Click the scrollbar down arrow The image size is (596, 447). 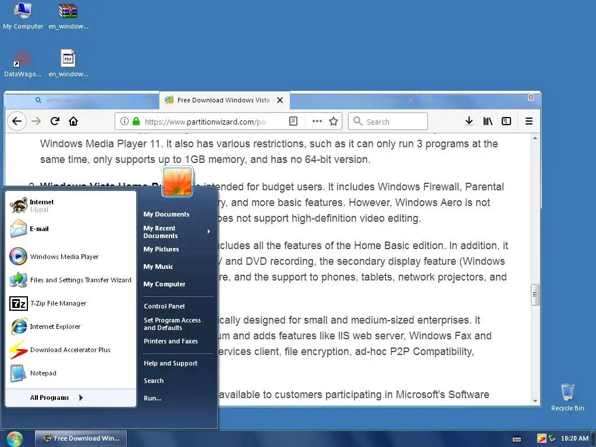[535, 401]
